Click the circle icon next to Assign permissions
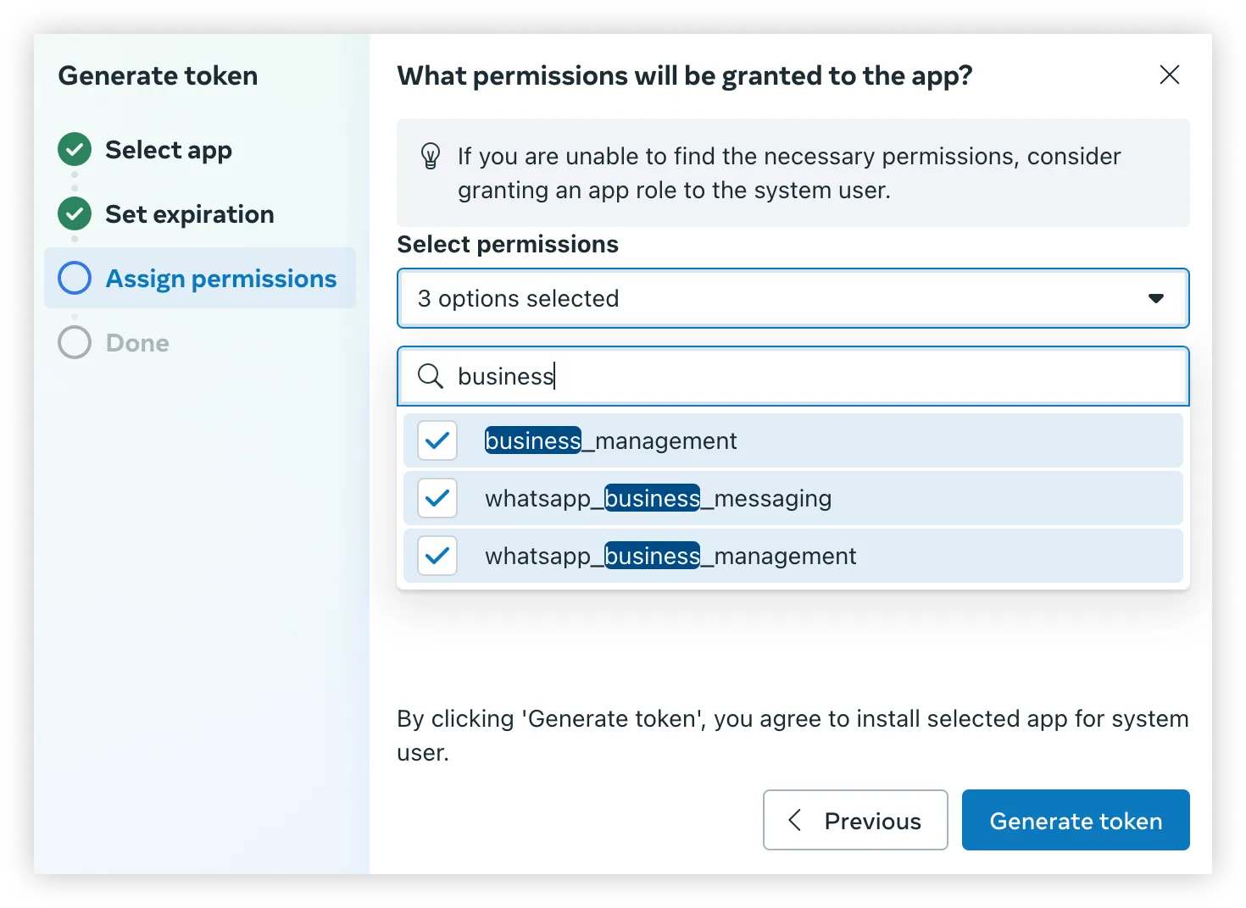Screen dimensions: 1246x908 pos(75,278)
